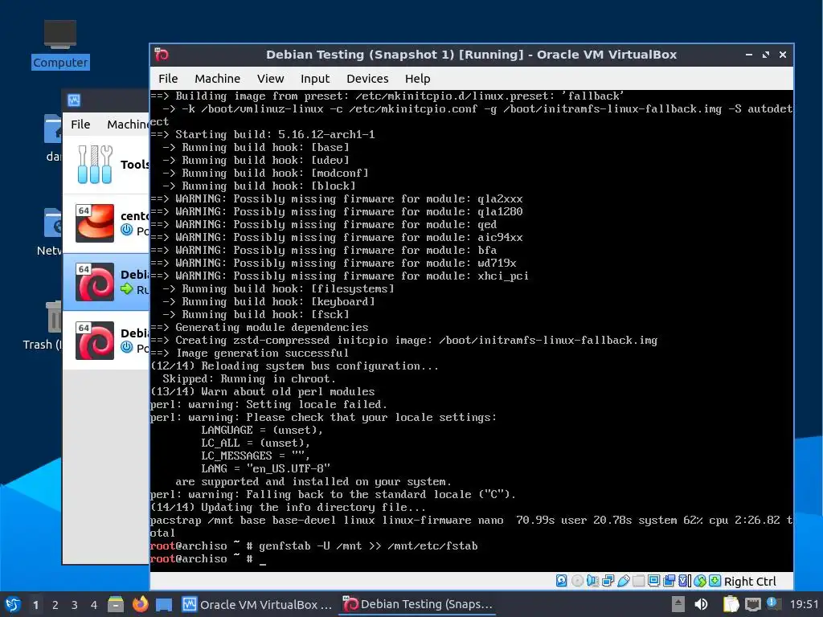823x617 pixels.
Task: Open the application start menu
Action: pyautogui.click(x=13, y=604)
